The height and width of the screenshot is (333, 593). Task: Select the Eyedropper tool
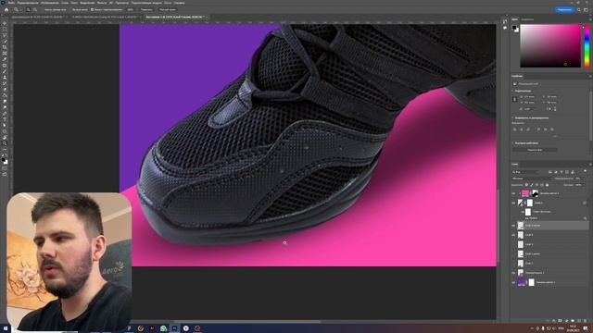tap(5, 59)
